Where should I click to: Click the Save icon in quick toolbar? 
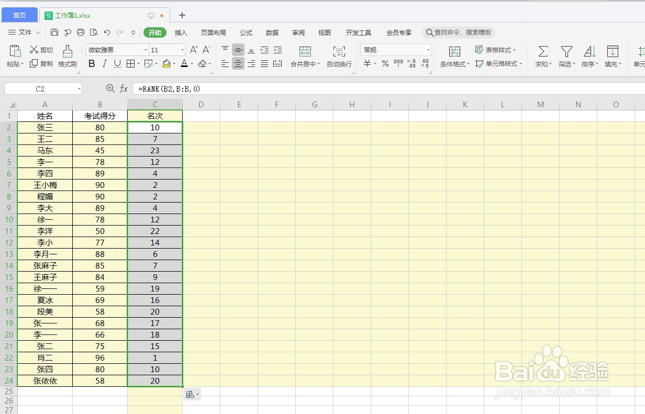coord(54,32)
